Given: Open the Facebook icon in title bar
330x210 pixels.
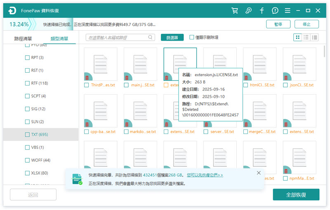Looking at the screenshot, I should click(262, 10).
